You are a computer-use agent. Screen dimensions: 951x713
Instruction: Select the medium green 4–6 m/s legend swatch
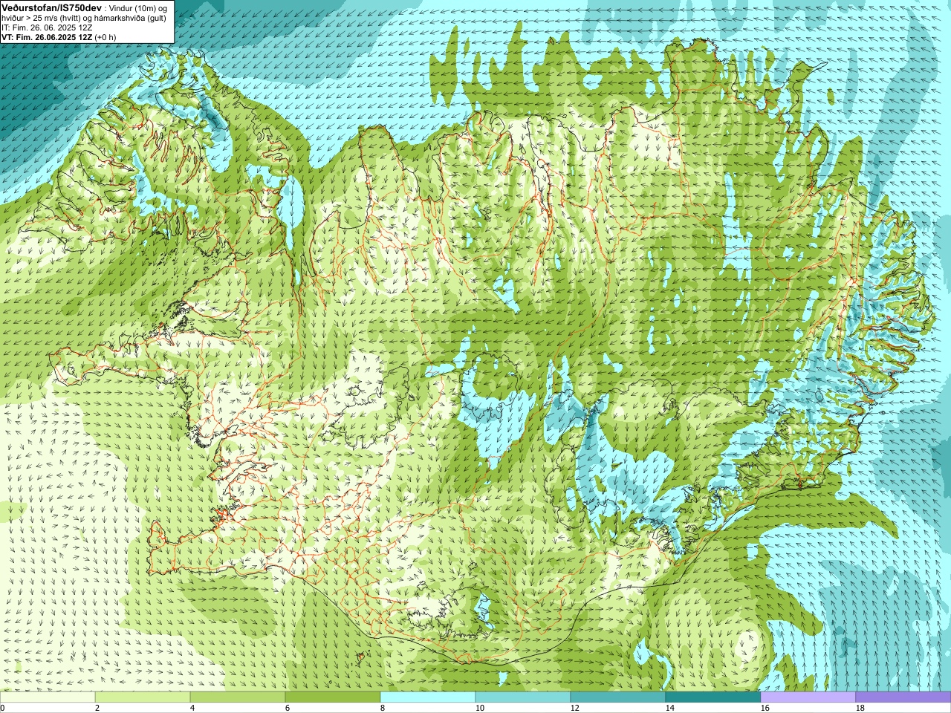point(238,697)
